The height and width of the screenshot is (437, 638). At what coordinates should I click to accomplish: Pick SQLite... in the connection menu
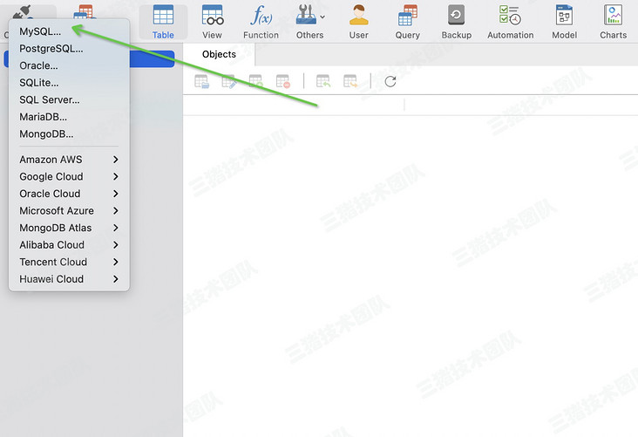point(69,83)
